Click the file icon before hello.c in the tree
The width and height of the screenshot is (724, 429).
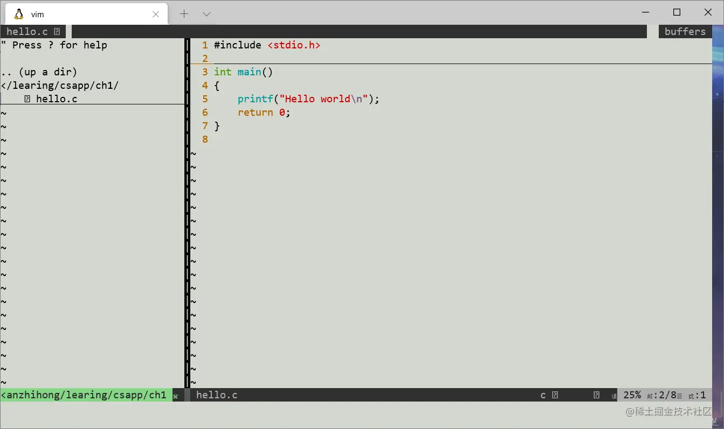pos(27,99)
